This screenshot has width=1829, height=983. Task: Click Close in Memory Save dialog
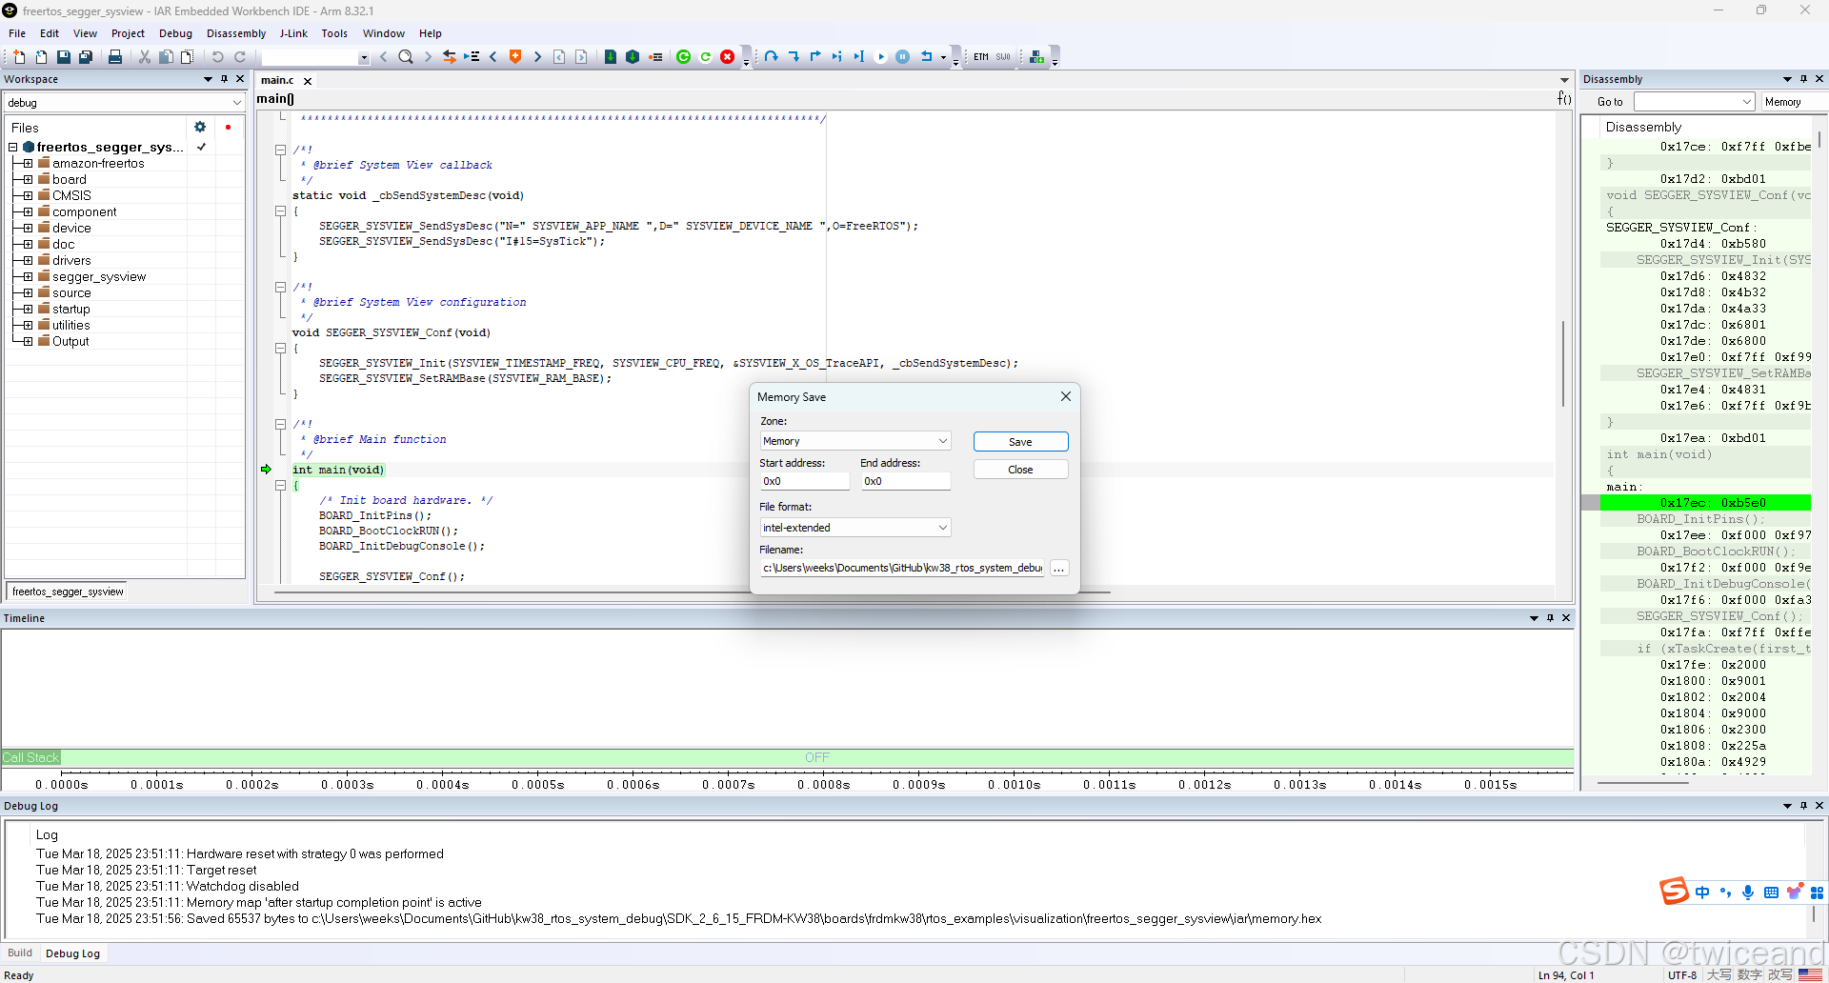point(1020,470)
